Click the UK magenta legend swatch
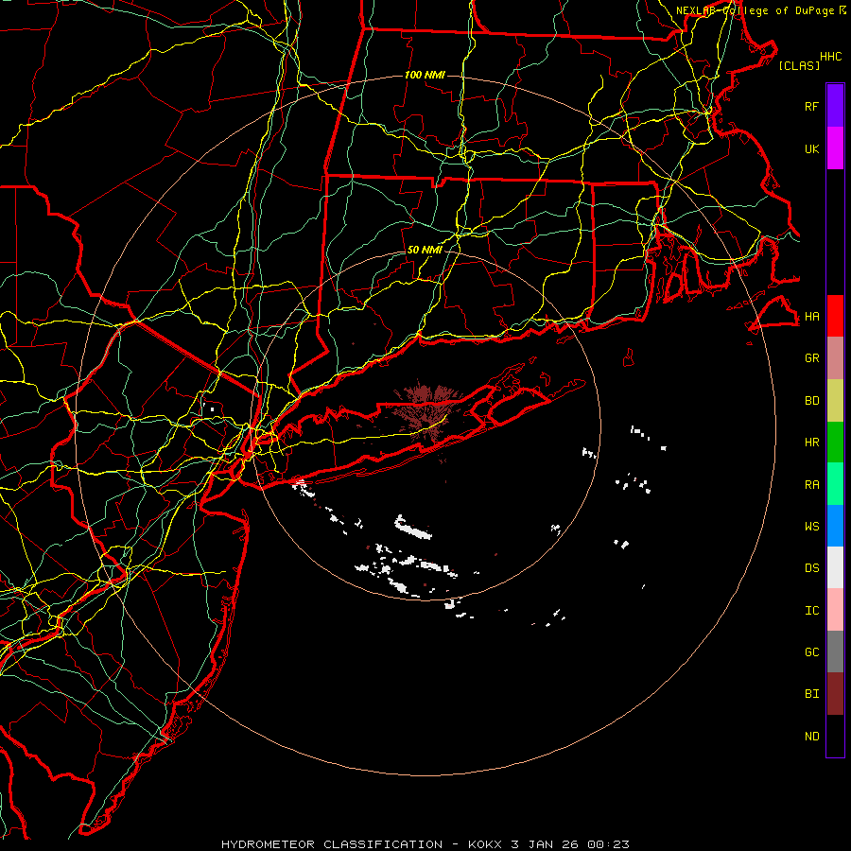Image resolution: width=851 pixels, height=851 pixels. (835, 148)
